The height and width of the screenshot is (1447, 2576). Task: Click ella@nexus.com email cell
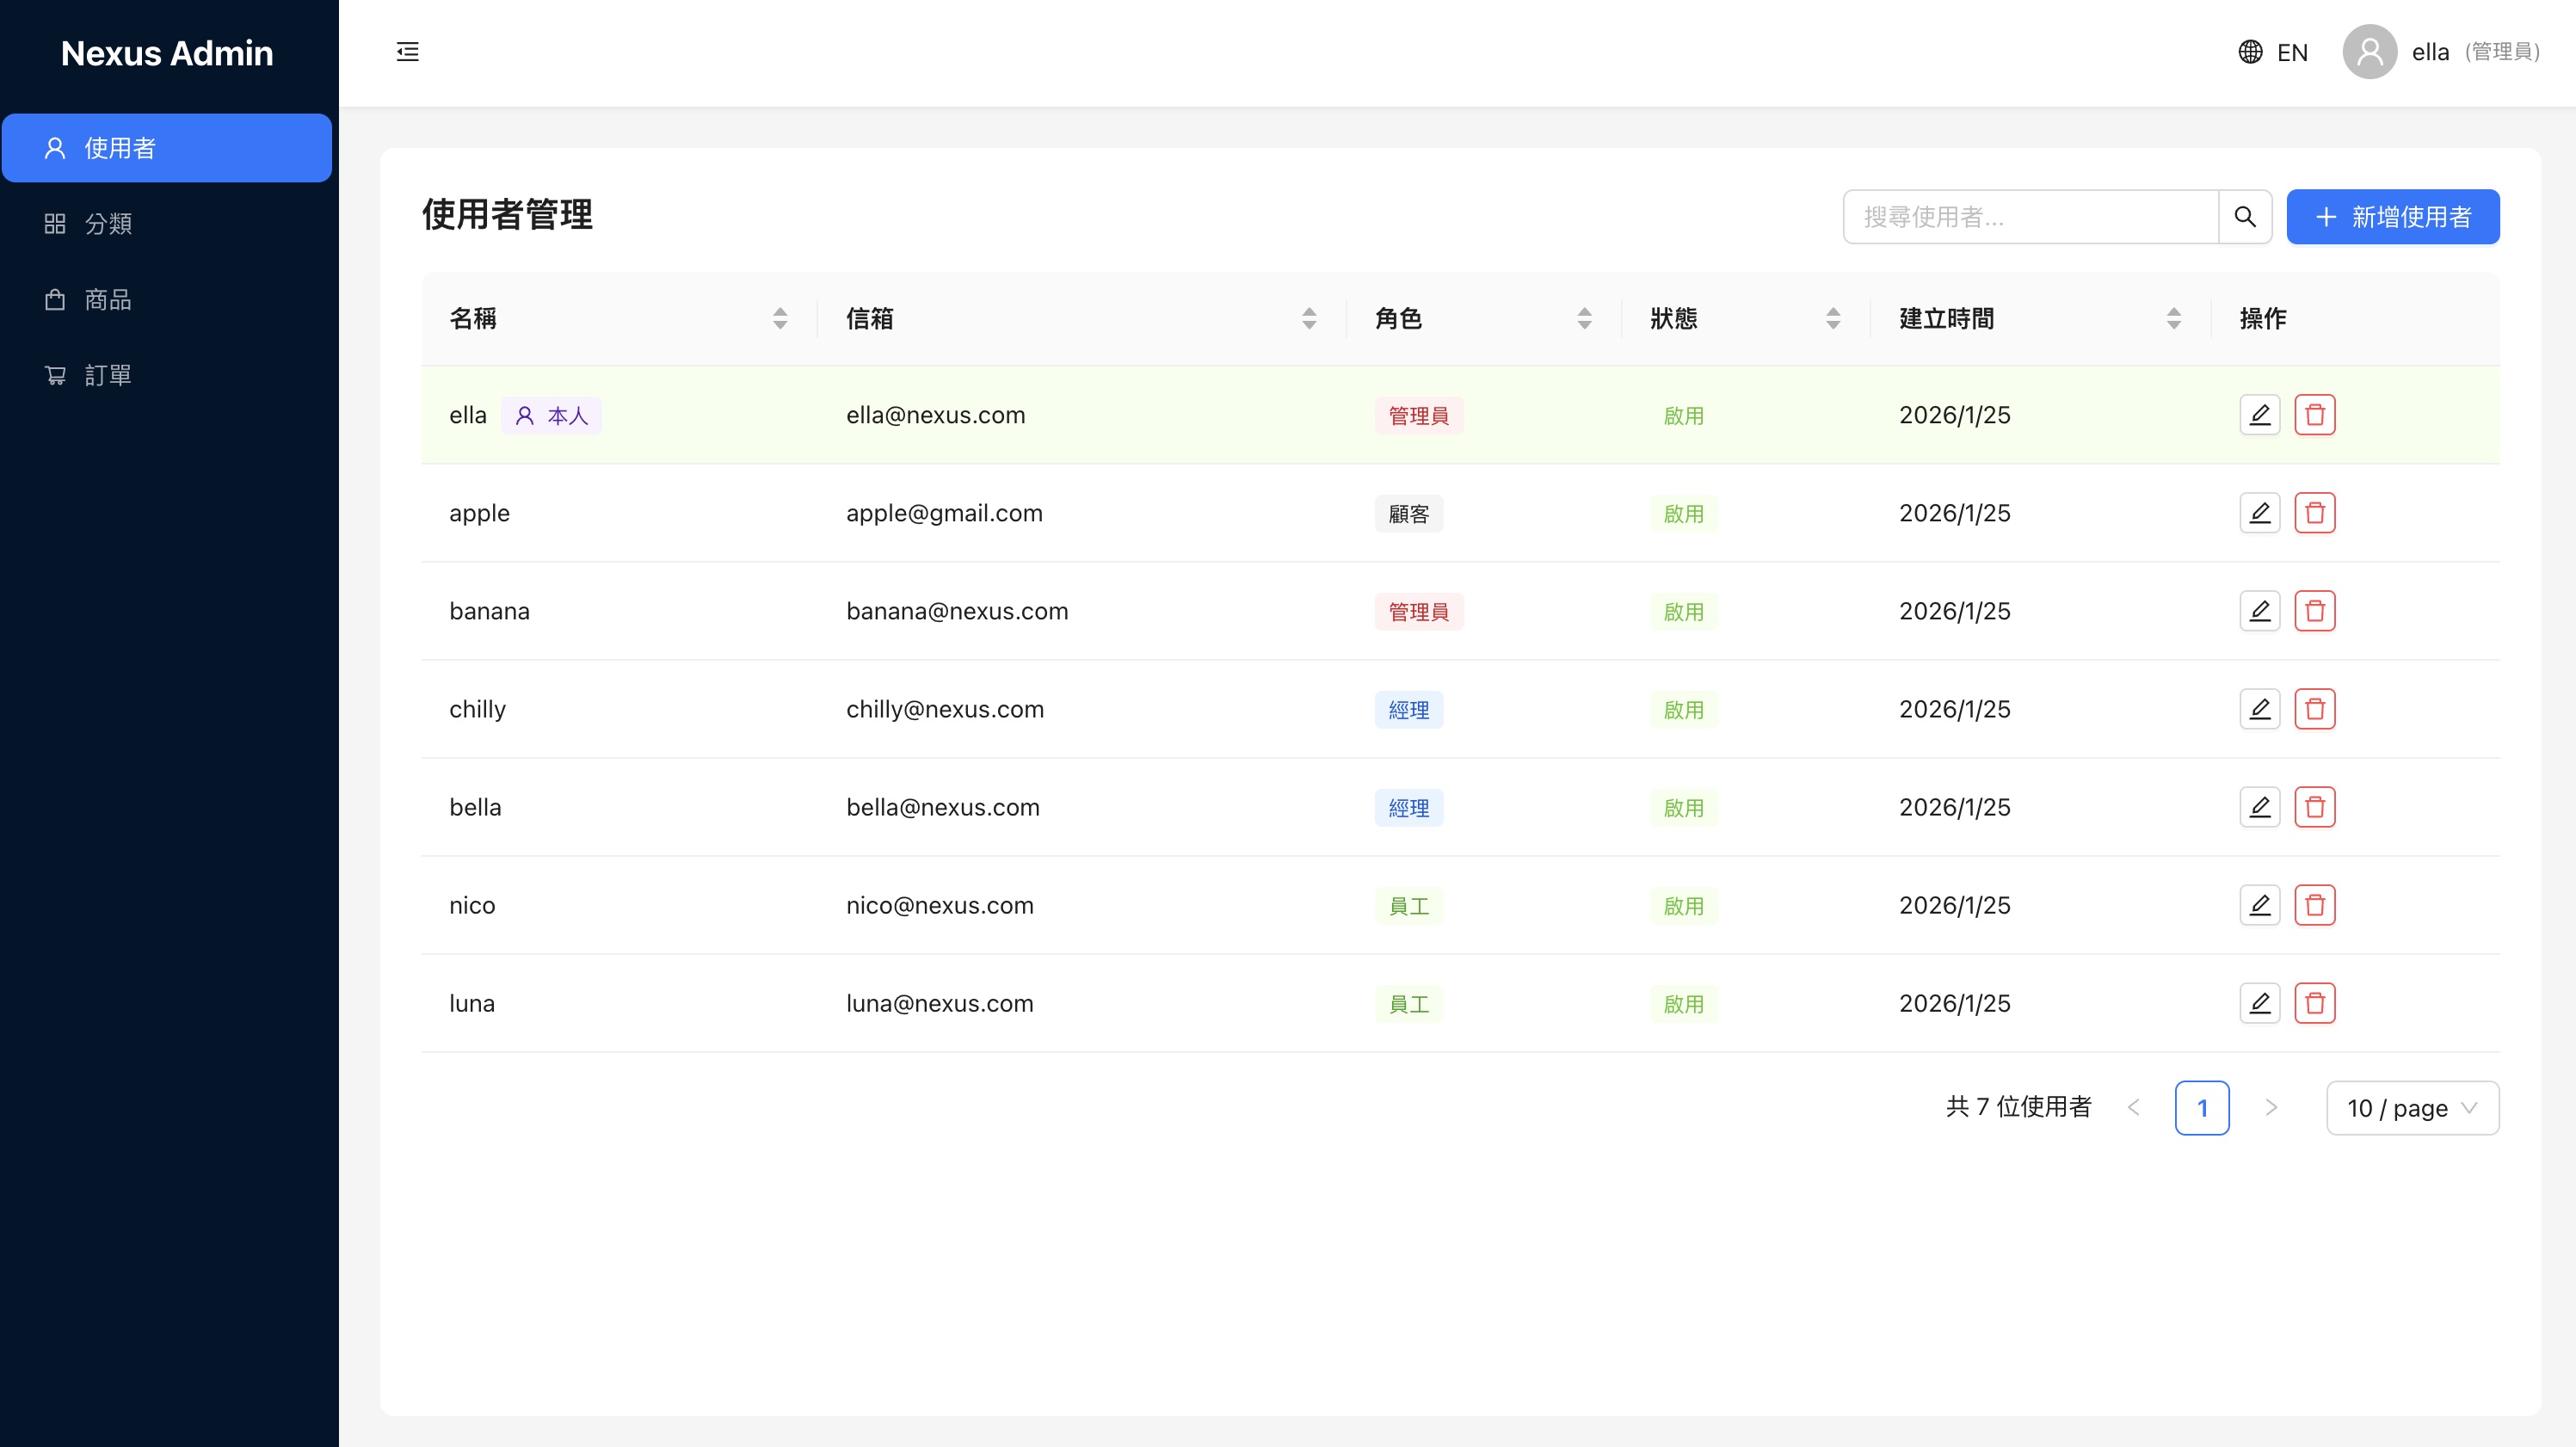pos(935,415)
